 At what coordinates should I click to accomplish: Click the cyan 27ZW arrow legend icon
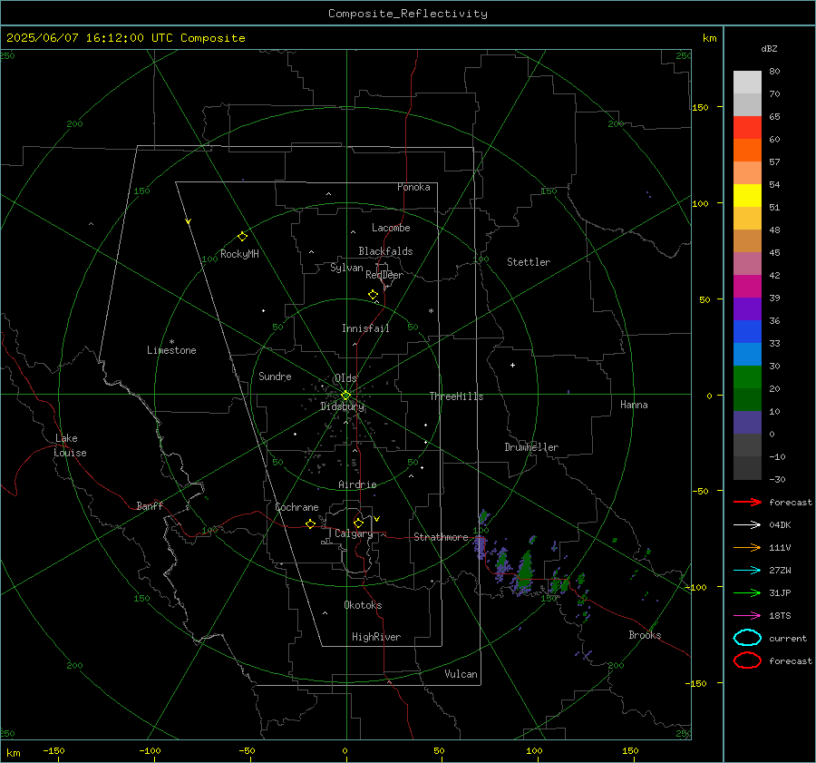click(747, 571)
